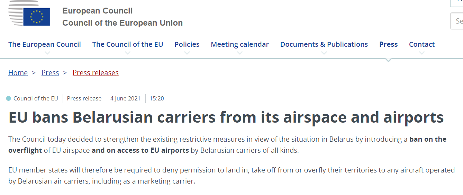Click the Council of the EU tag label
Screen dimensions: 463x195
click(x=36, y=98)
